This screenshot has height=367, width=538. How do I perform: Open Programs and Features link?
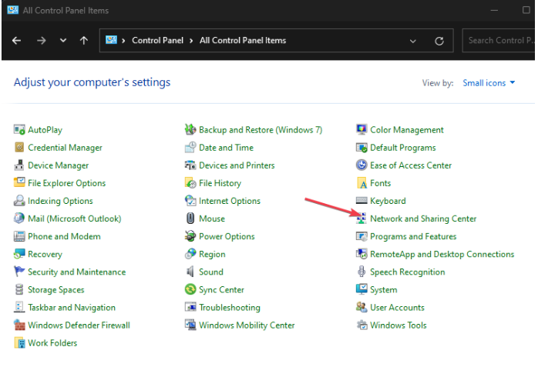tap(413, 237)
